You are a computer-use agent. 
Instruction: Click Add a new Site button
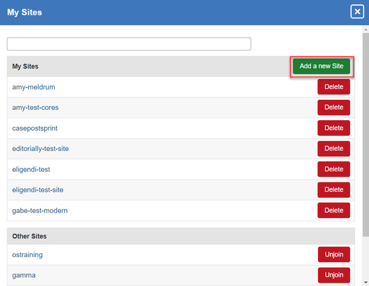click(x=321, y=66)
